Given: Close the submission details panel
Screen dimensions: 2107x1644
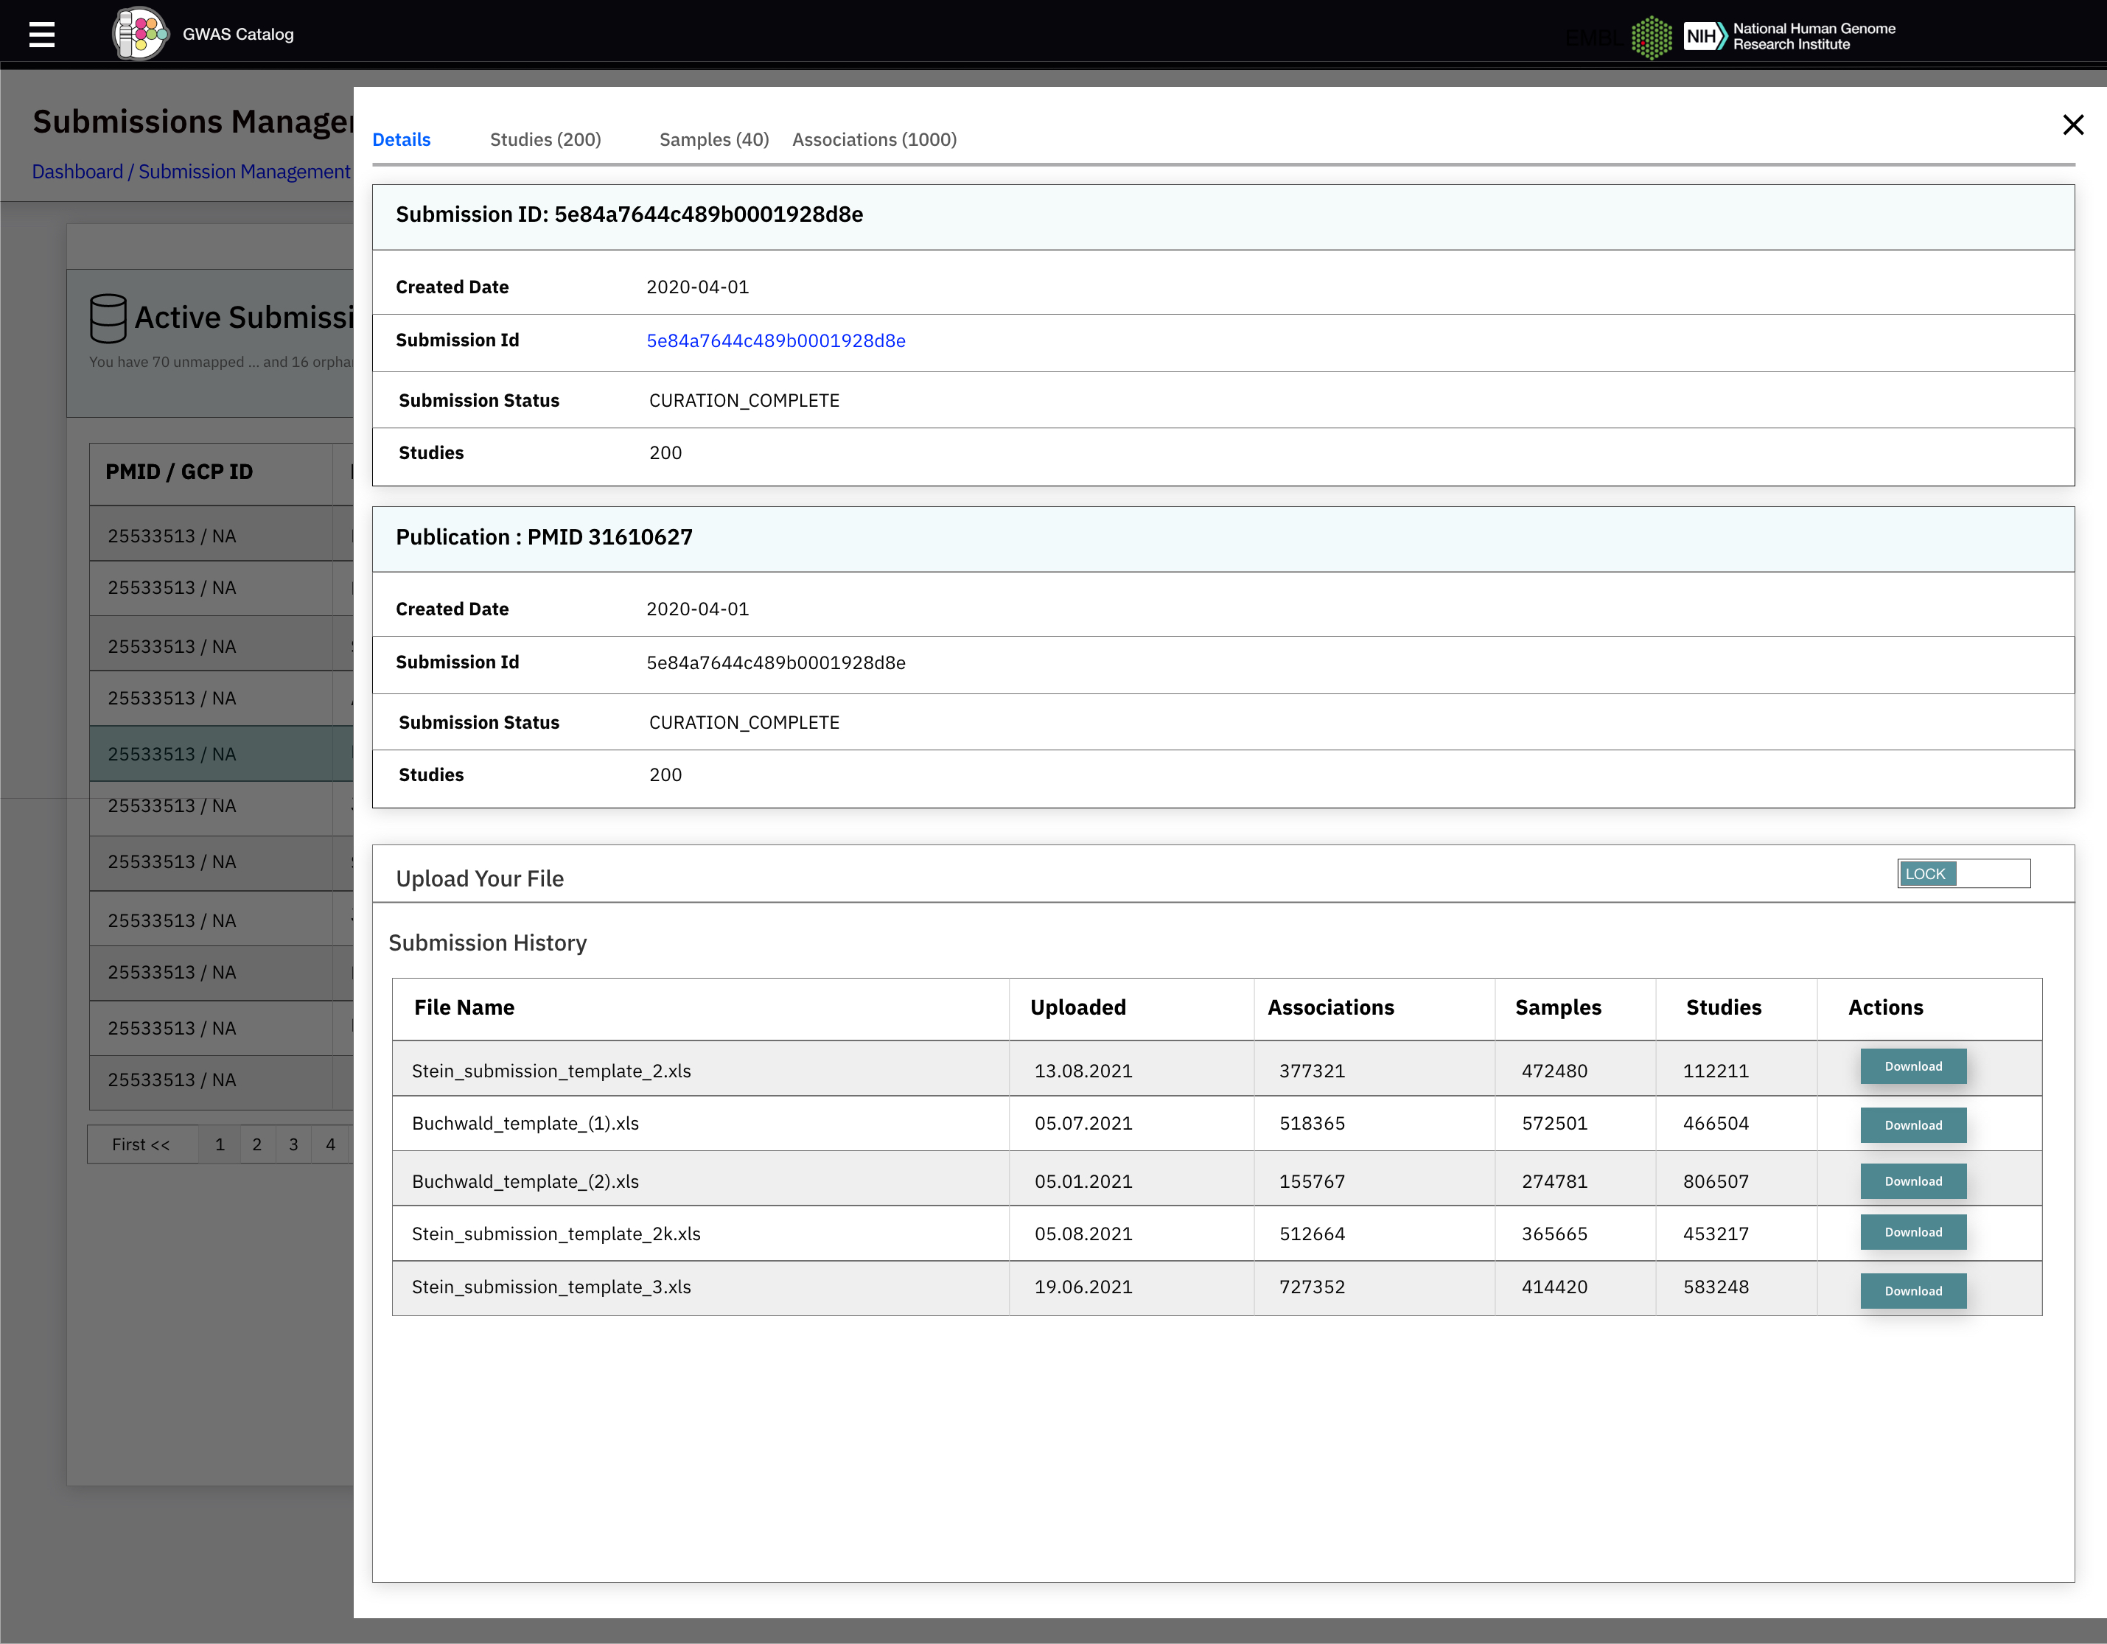Looking at the screenshot, I should click(2073, 125).
